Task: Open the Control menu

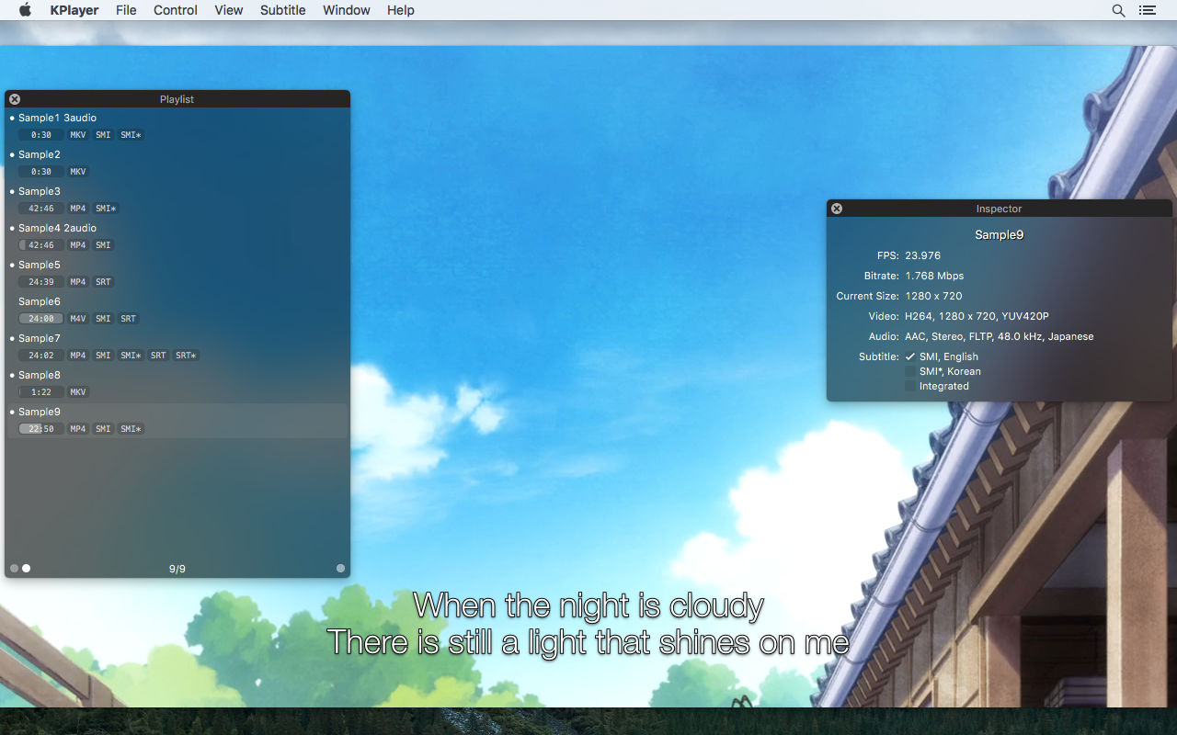Action: tap(176, 10)
